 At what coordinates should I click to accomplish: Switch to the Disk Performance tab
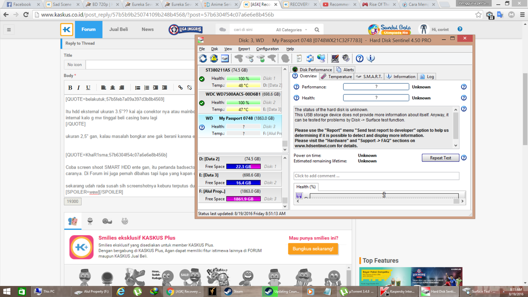(312, 69)
